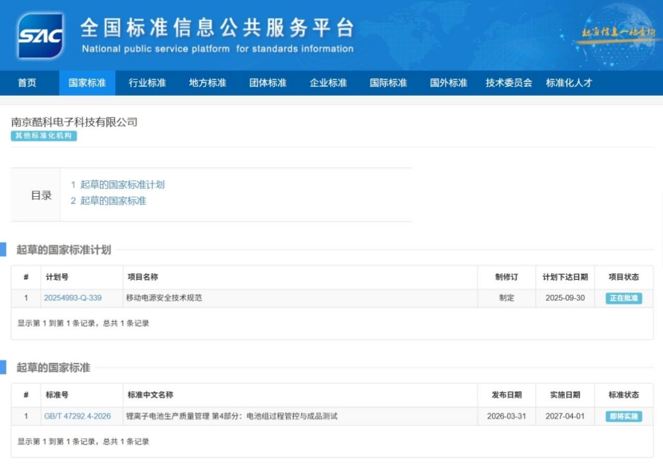
Task: Select the 标准化人才 menu item
Action: point(570,83)
